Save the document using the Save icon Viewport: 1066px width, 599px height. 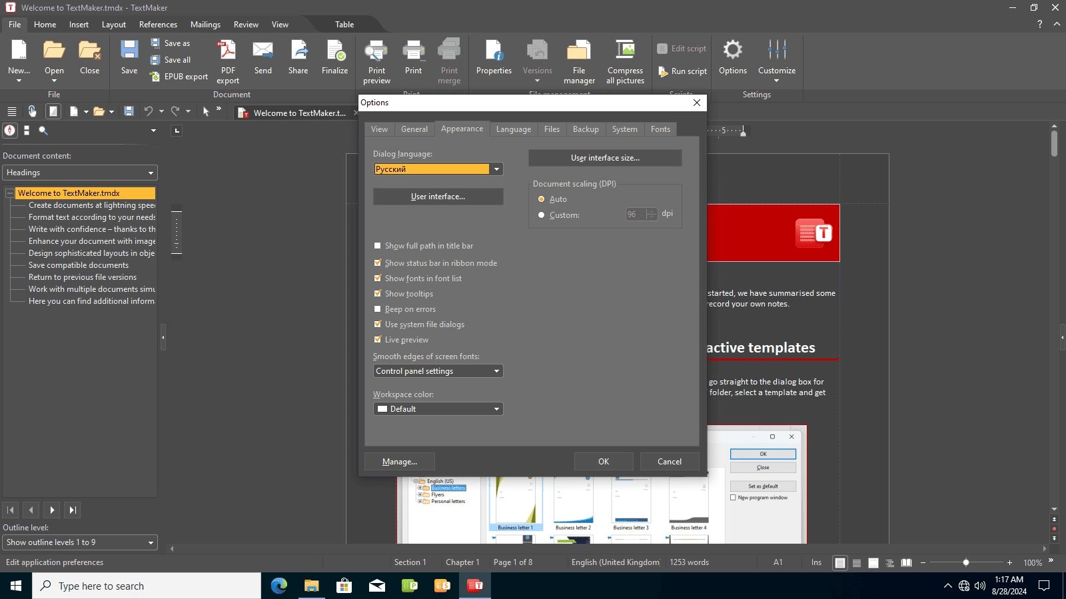[129, 57]
